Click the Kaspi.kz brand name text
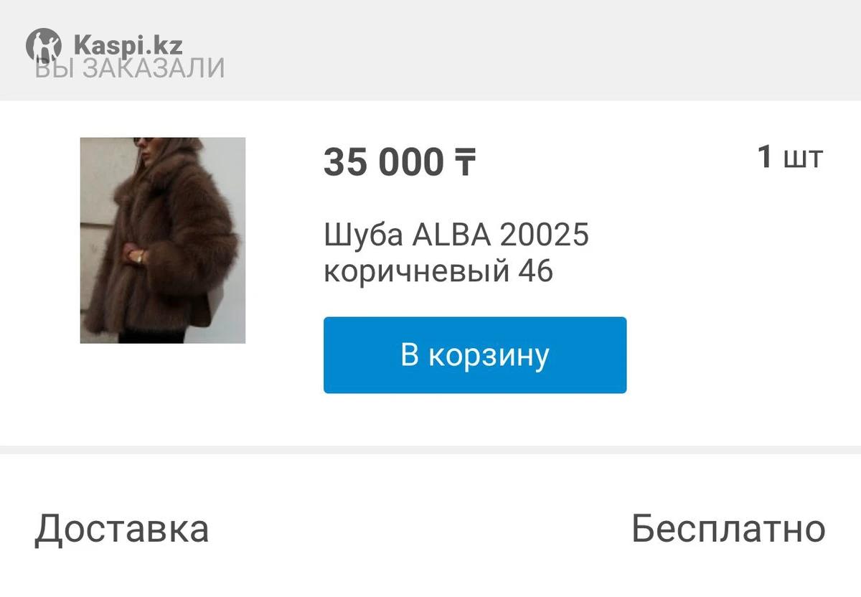Screen dimensions: 861x597 click(x=128, y=45)
